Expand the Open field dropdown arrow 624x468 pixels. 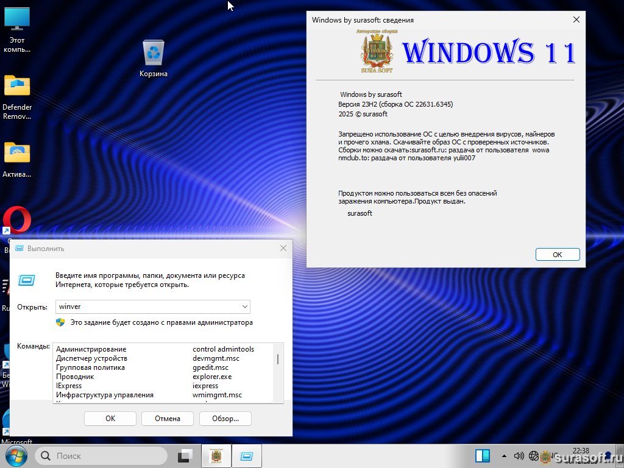coord(244,307)
